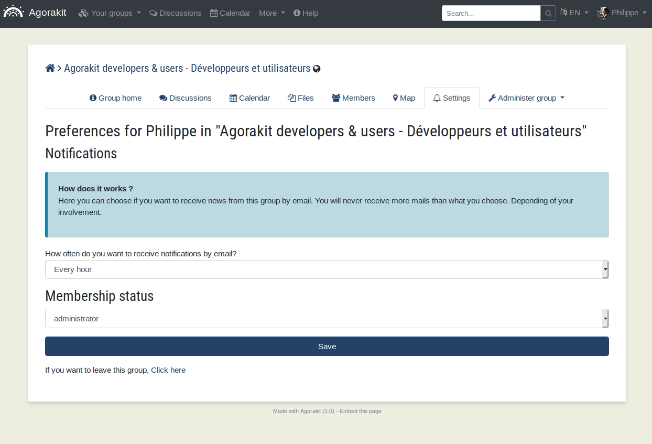652x444 pixels.
Task: Go to Discussions in the top navbar
Action: (x=176, y=13)
